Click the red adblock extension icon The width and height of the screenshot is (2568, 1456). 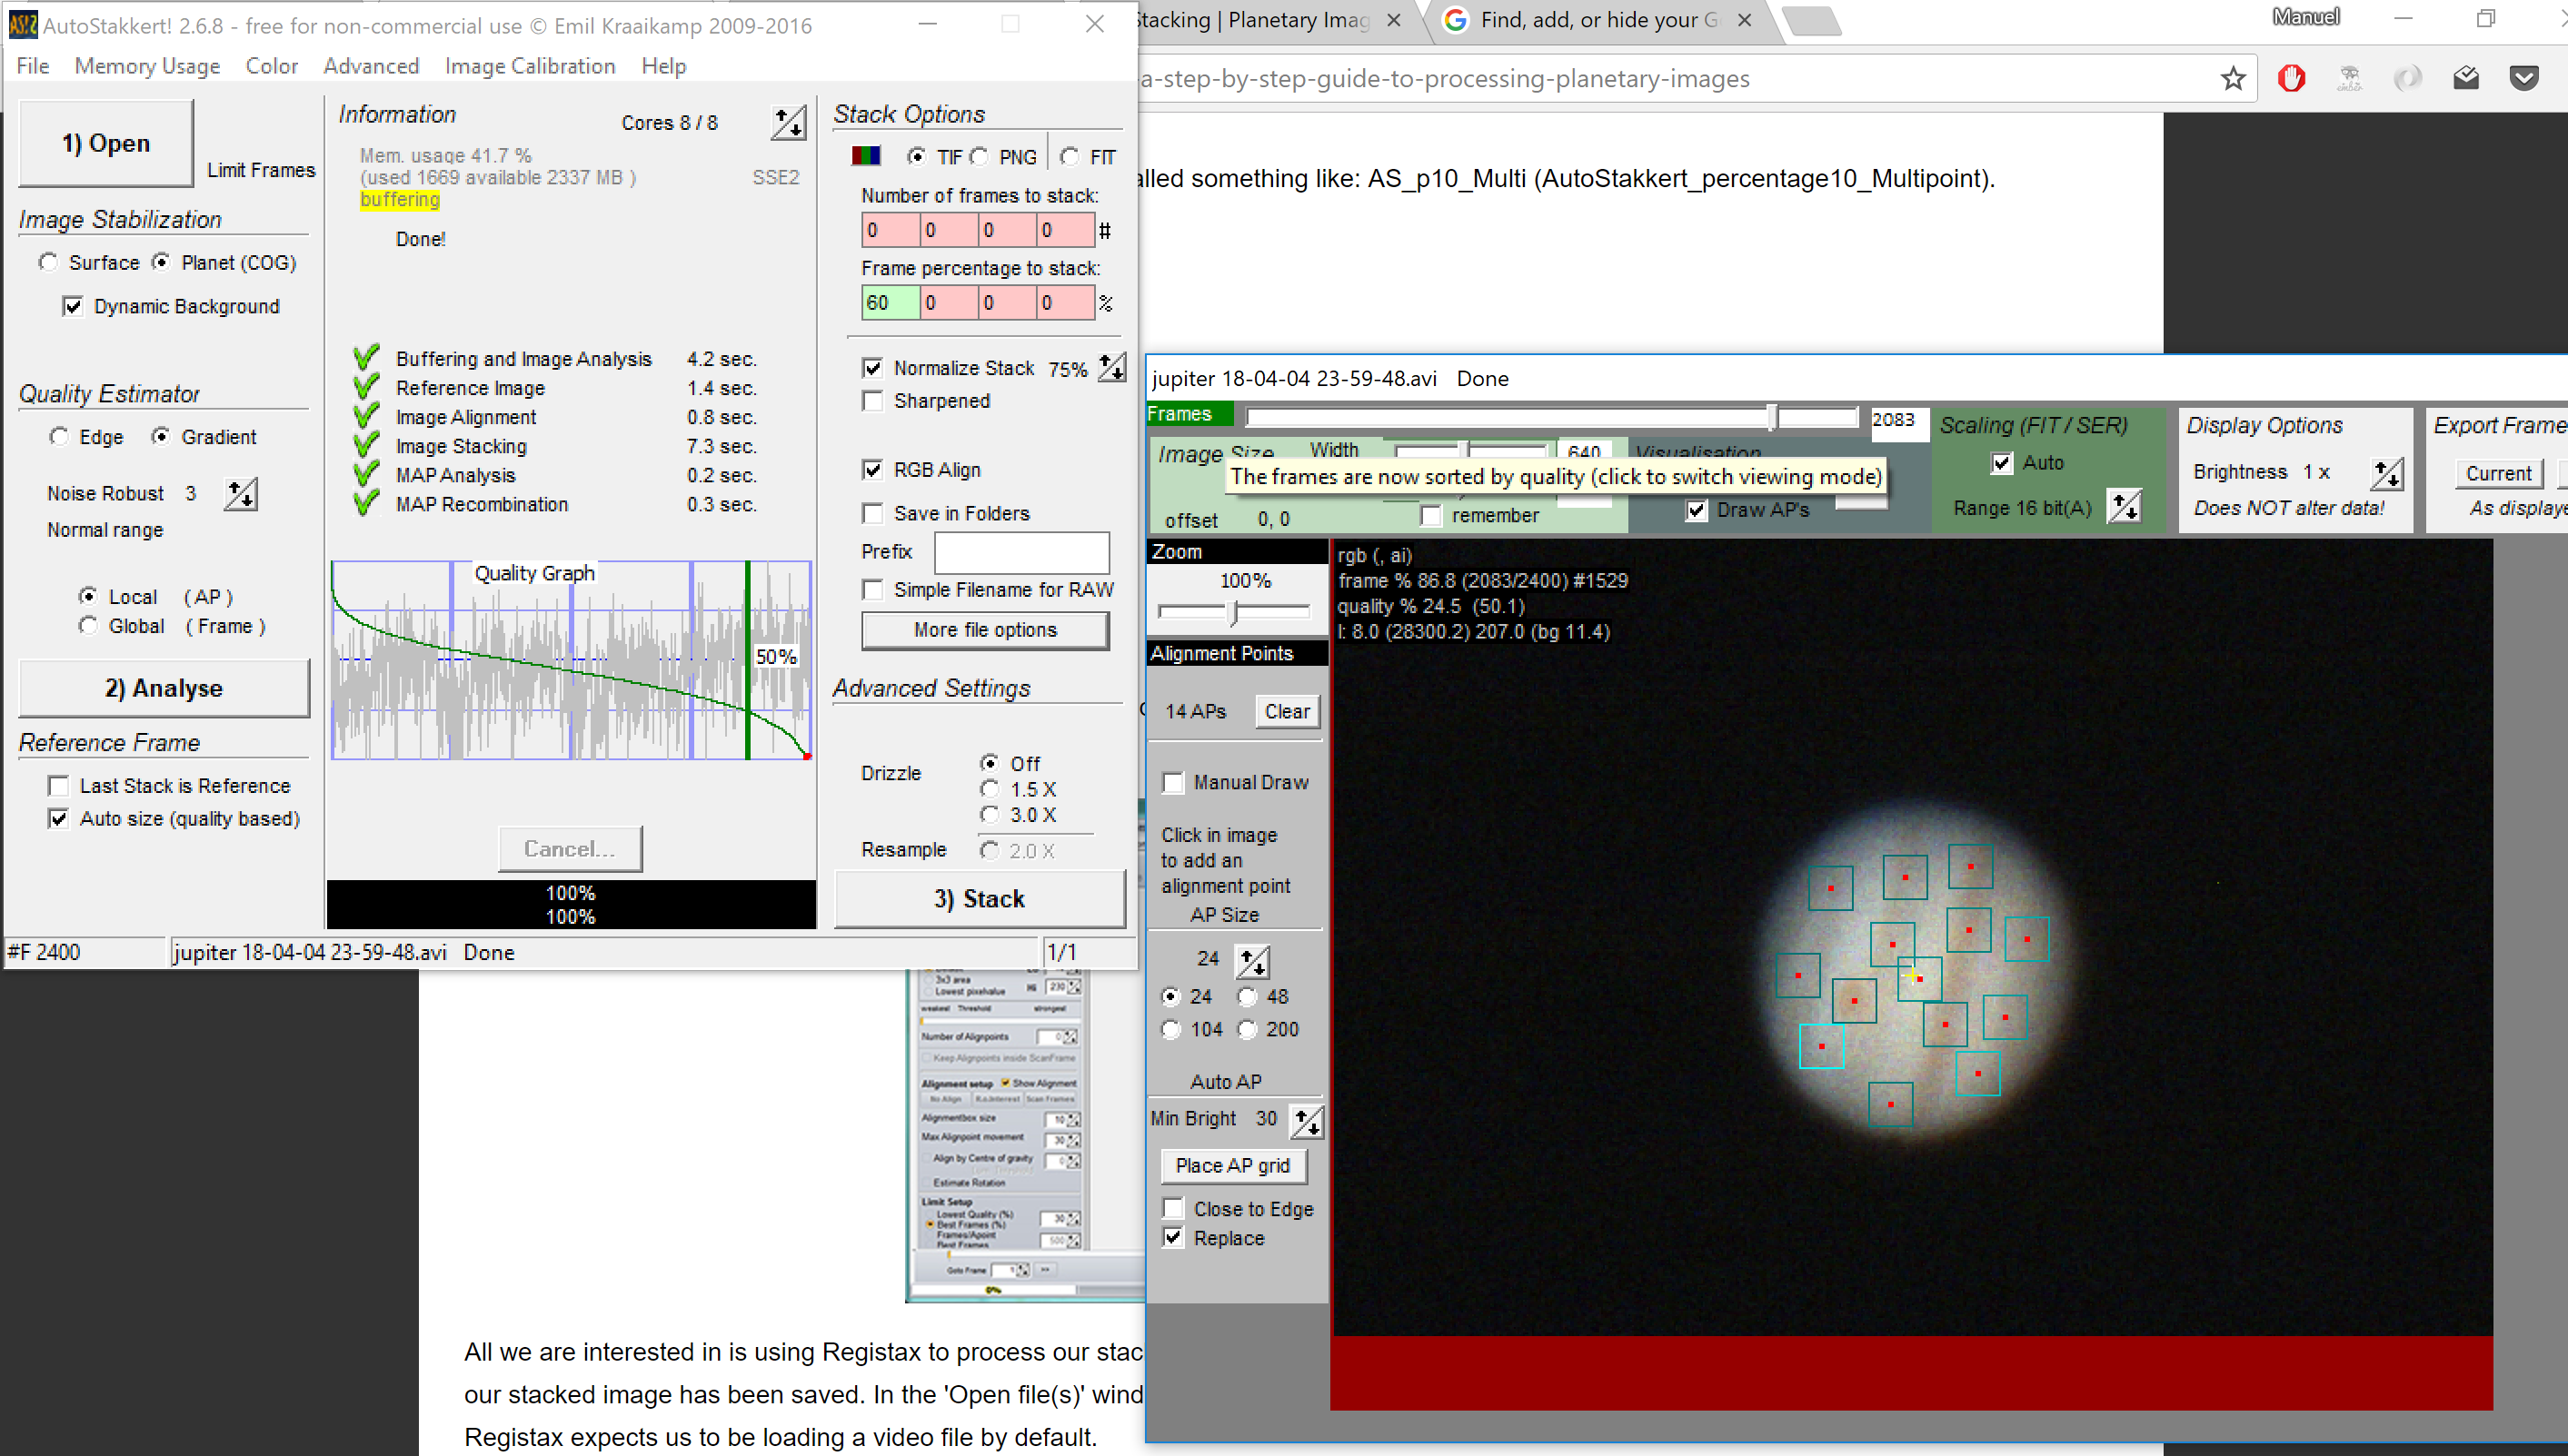click(2291, 78)
